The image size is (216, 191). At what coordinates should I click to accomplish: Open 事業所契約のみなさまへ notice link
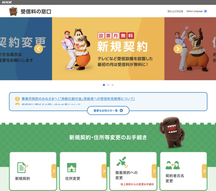tap(78, 99)
